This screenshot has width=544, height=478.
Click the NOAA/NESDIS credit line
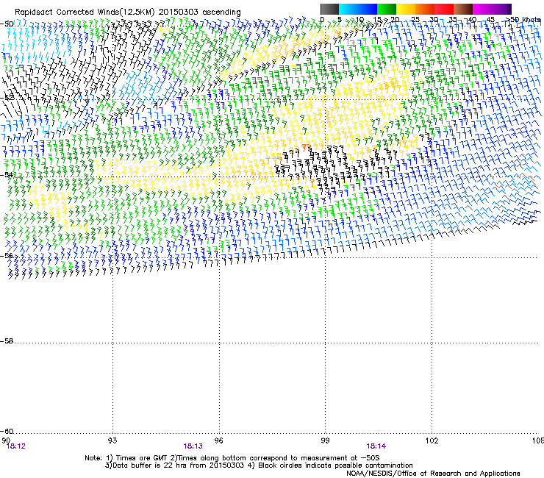pos(433,474)
